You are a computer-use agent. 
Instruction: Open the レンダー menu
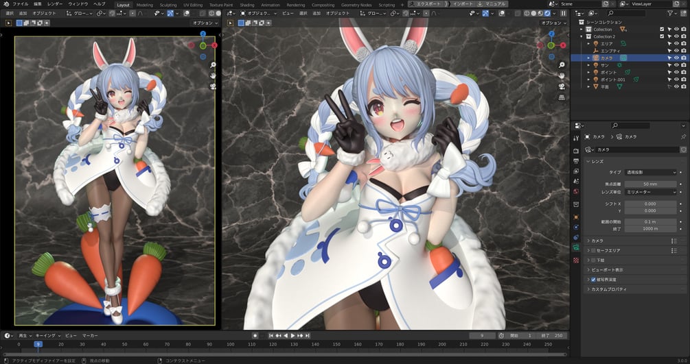[x=54, y=4]
